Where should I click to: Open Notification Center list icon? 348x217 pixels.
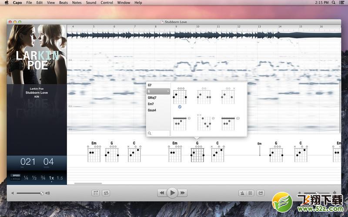click(342, 3)
